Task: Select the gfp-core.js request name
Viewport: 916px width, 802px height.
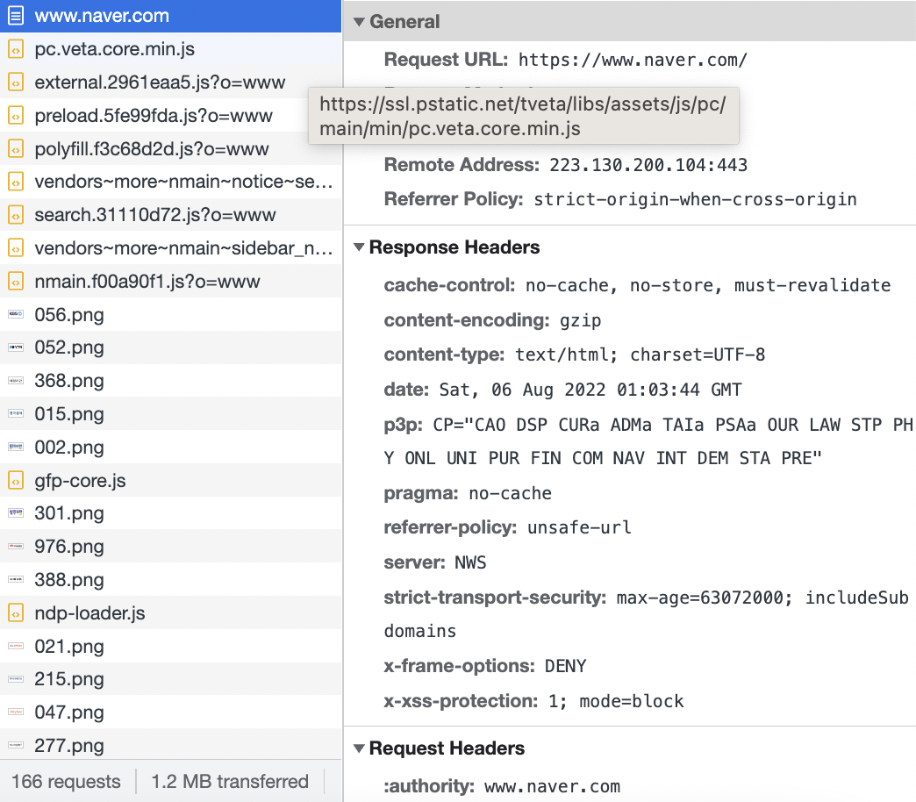Action: [80, 481]
